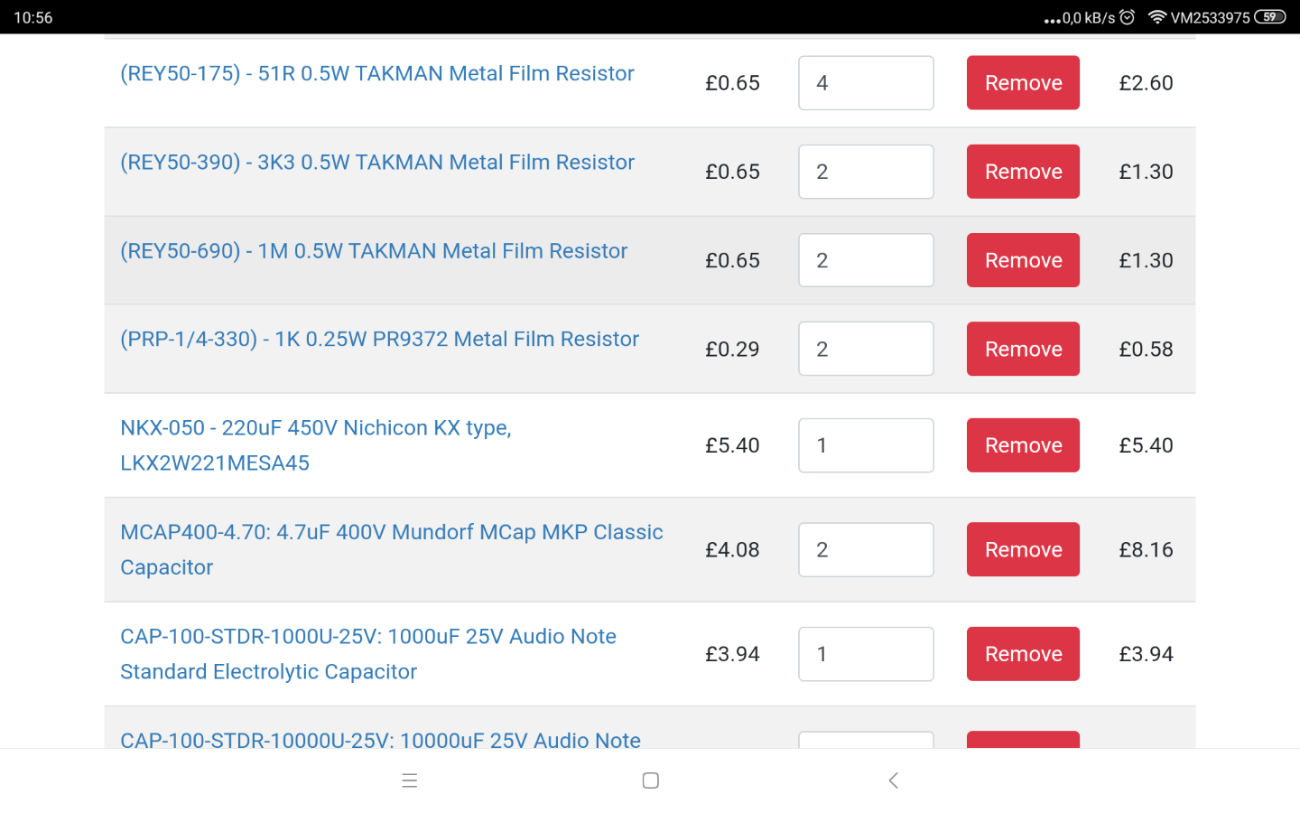Select the £1.30 total for 1M resistor
The height and width of the screenshot is (813, 1300).
[1146, 260]
